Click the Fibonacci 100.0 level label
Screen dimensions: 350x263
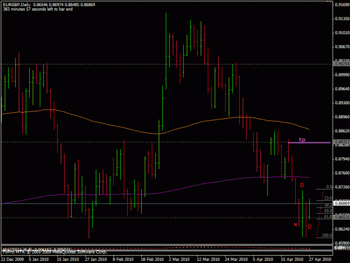tap(327, 236)
